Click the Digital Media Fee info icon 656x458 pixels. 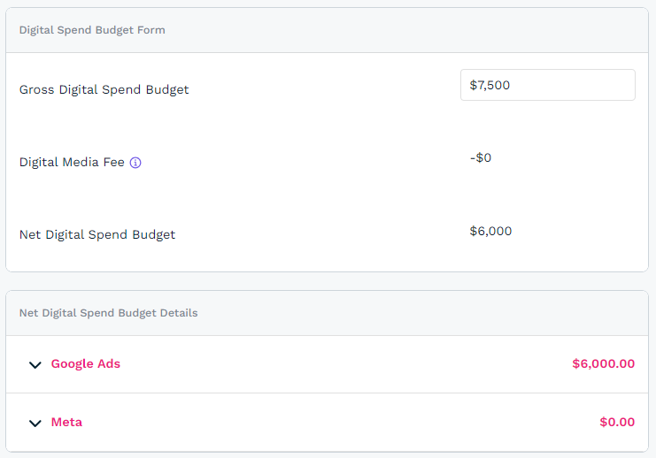coord(135,163)
